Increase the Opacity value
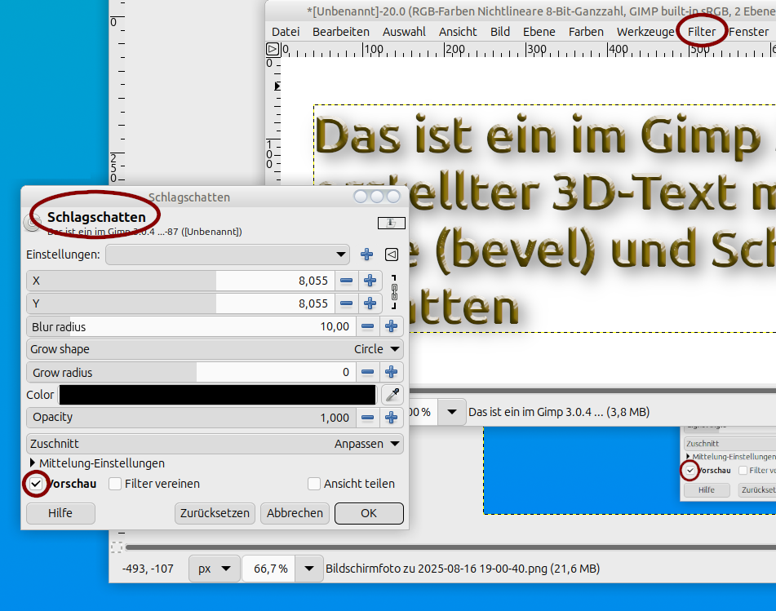The image size is (776, 611). (392, 418)
